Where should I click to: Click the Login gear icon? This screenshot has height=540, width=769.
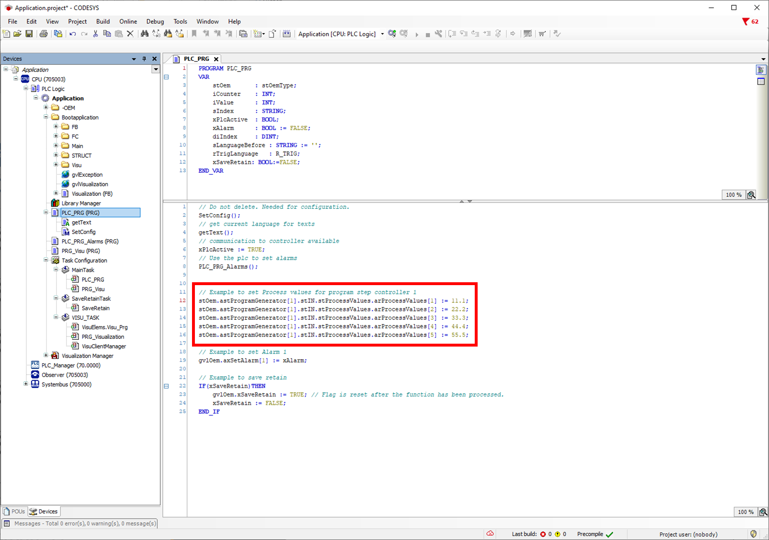[x=392, y=34]
